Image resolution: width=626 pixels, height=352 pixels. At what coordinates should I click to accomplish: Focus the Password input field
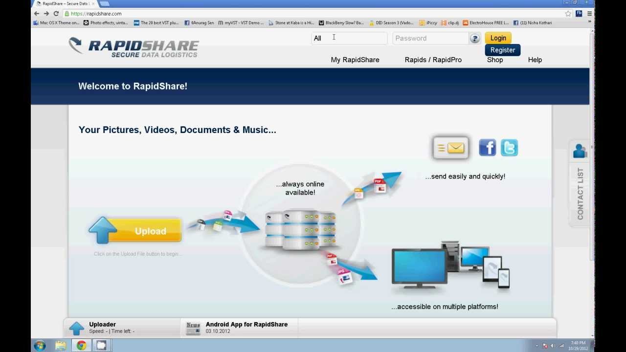(430, 38)
